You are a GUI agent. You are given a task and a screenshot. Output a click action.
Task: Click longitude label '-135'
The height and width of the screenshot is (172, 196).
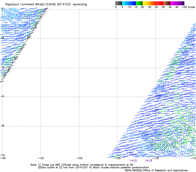(x=3, y=158)
